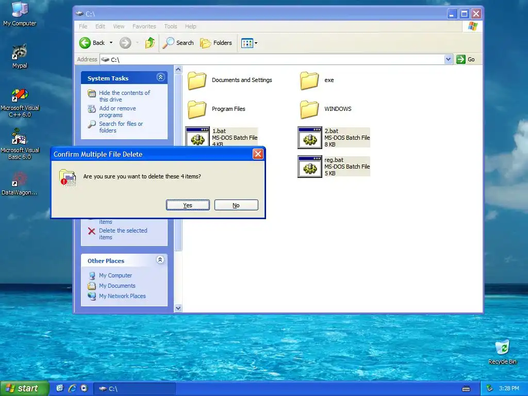
Task: Click the Go button next to address bar
Action: (466, 59)
